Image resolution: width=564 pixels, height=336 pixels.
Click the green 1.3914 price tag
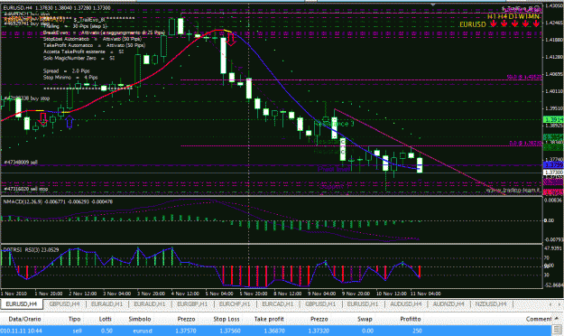pyautogui.click(x=553, y=119)
